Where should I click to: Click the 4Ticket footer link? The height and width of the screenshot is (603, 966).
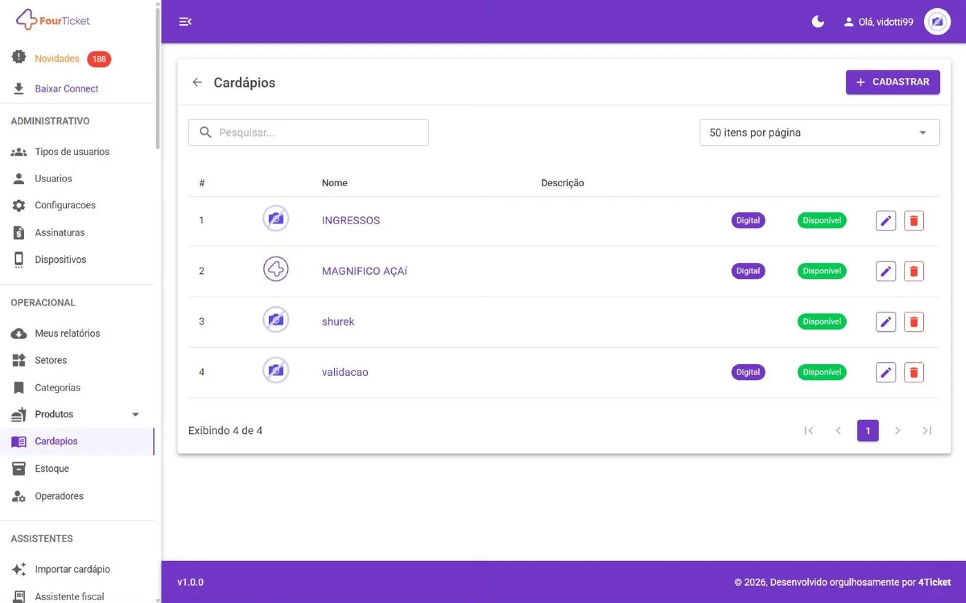[x=934, y=582]
